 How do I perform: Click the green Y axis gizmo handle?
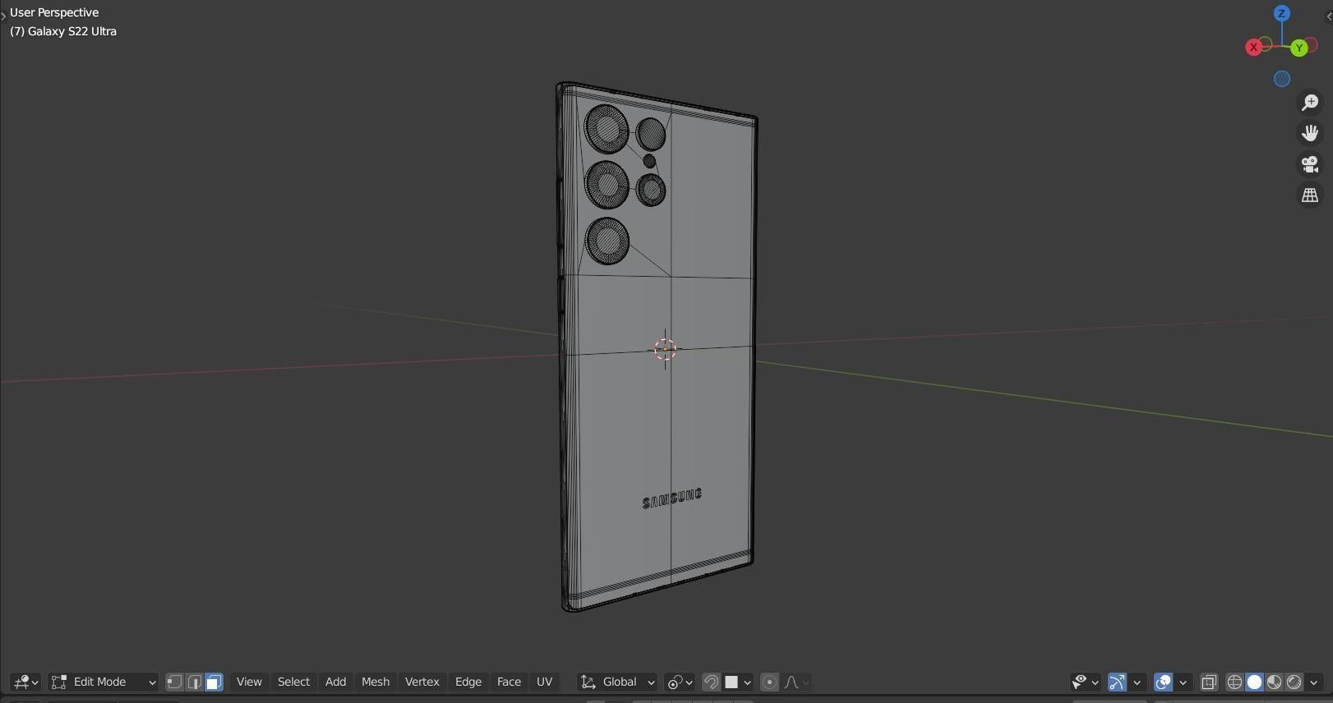[x=1299, y=48]
